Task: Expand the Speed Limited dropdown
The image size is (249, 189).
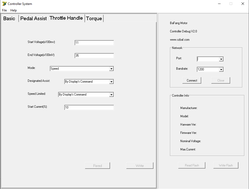Action: click(x=111, y=95)
